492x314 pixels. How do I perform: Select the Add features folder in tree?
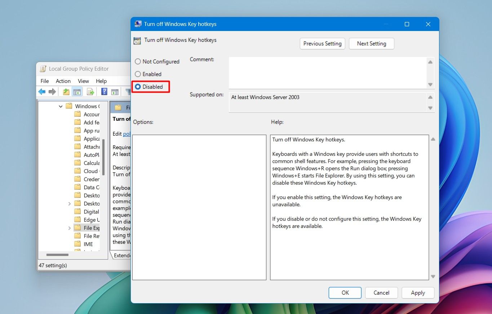[x=87, y=123]
